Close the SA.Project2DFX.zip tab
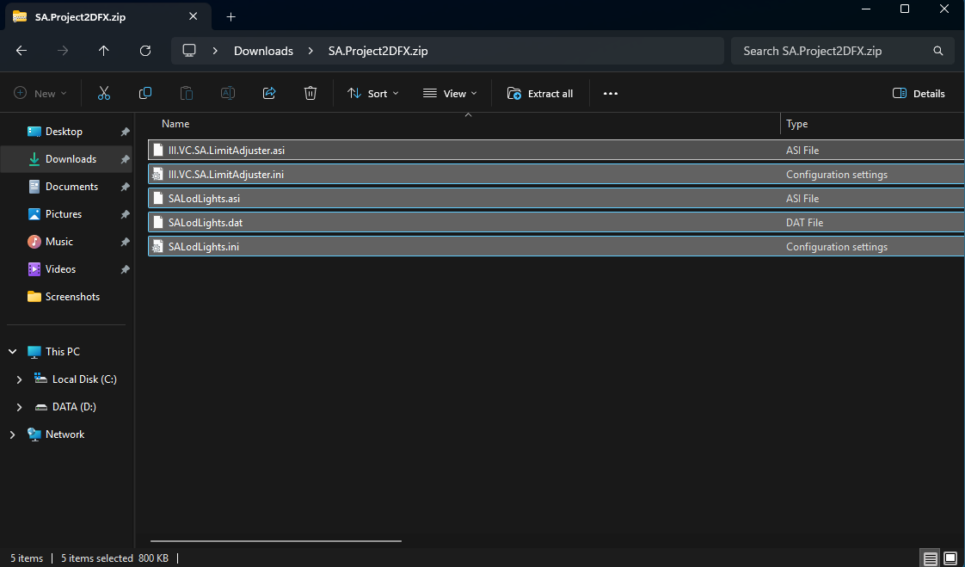The width and height of the screenshot is (965, 567). tap(194, 16)
